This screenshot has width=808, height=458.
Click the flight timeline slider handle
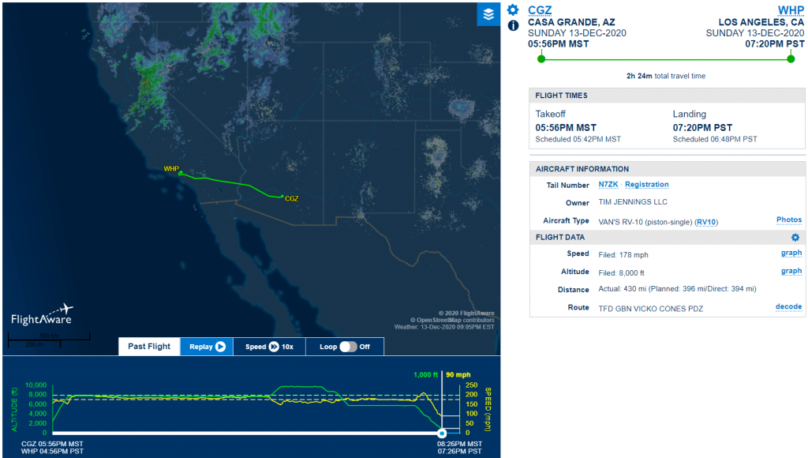click(x=442, y=433)
